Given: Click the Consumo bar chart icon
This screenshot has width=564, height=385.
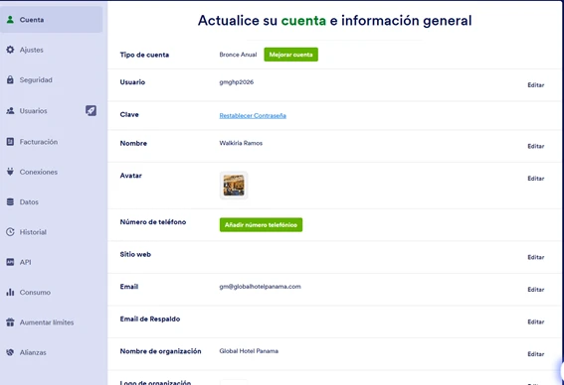Looking at the screenshot, I should point(10,293).
